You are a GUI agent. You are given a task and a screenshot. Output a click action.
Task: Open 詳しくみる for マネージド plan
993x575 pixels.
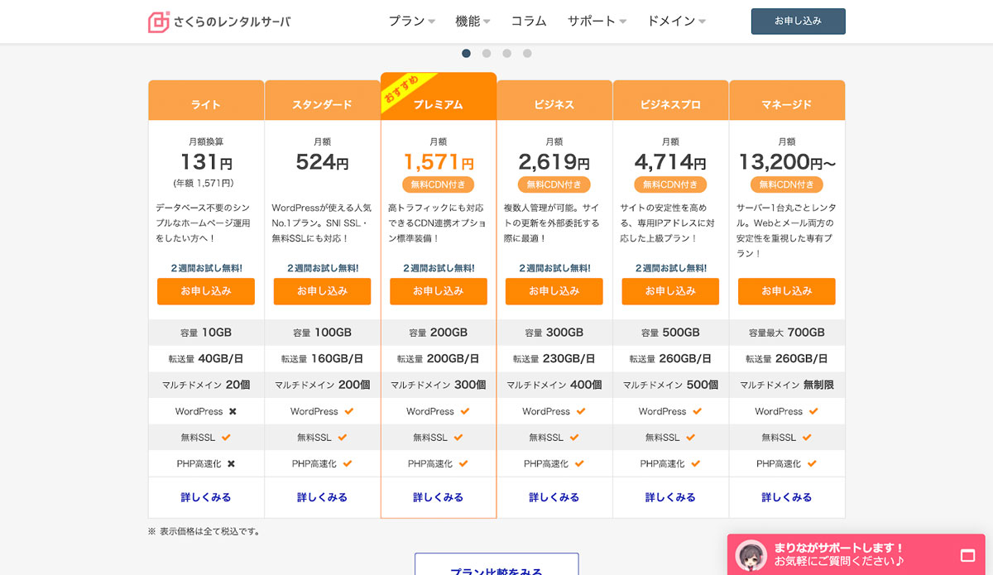[787, 497]
